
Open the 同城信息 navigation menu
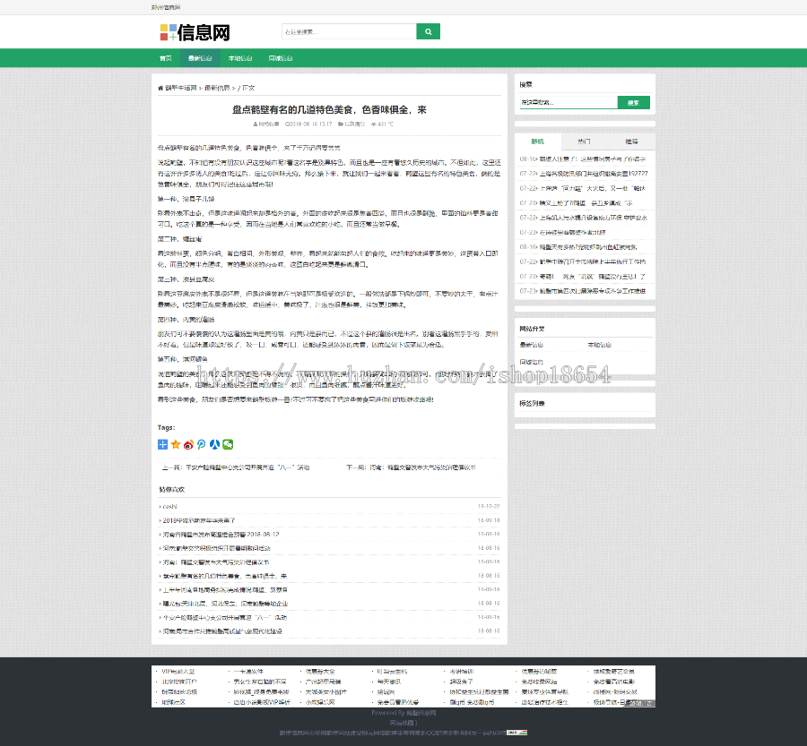pyautogui.click(x=281, y=57)
